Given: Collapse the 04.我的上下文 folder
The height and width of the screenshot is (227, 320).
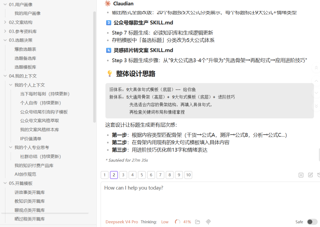Looking at the screenshot, I should point(5,76).
